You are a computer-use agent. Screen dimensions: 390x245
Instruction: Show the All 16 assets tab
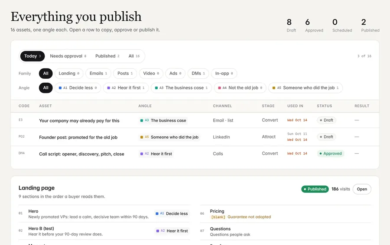[x=134, y=56]
